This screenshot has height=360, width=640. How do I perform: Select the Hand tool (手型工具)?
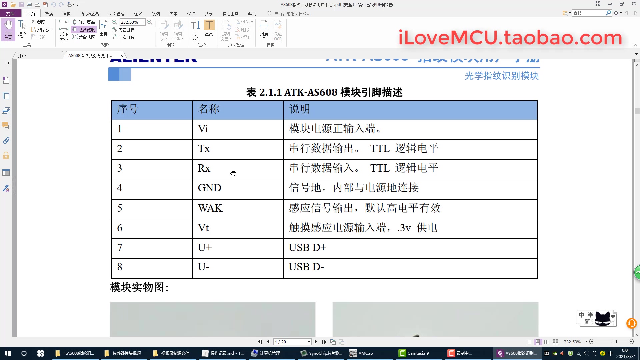pyautogui.click(x=8, y=30)
